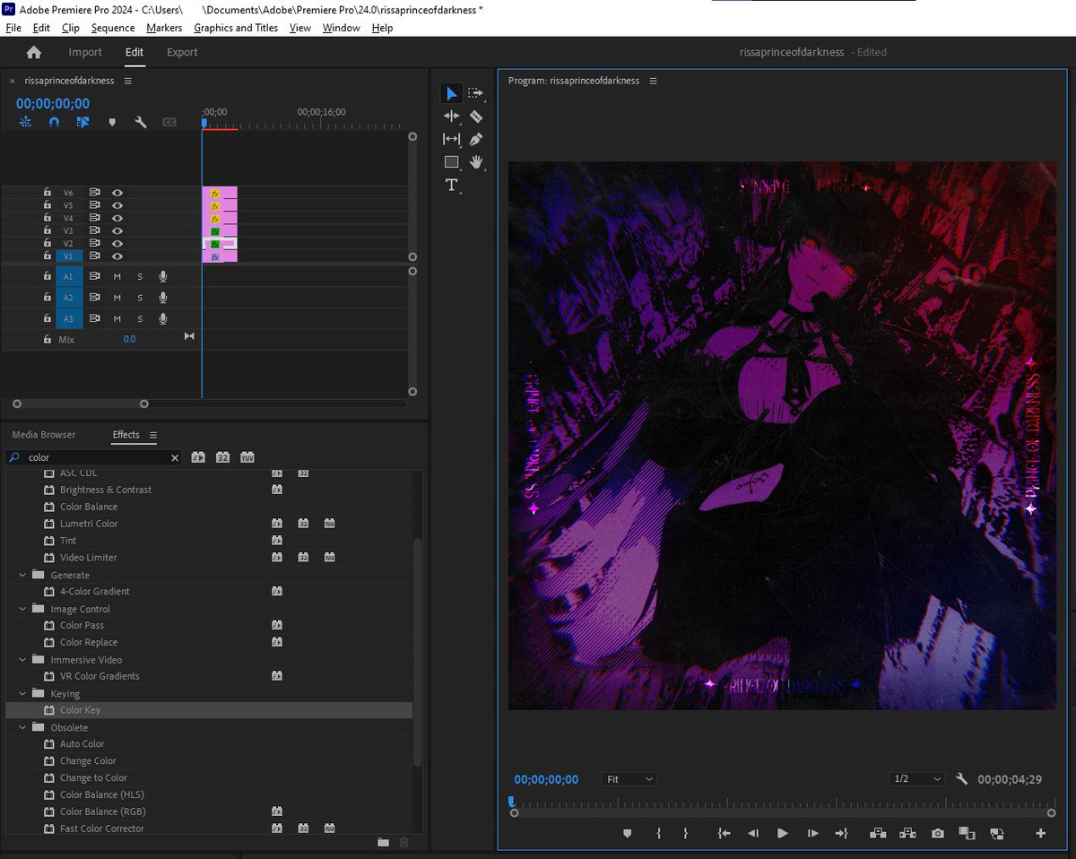The height and width of the screenshot is (859, 1076).
Task: Open Effects panel menu
Action: pos(153,435)
